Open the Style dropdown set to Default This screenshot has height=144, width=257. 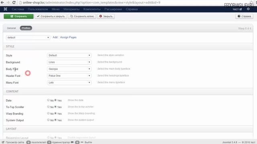pos(69,55)
